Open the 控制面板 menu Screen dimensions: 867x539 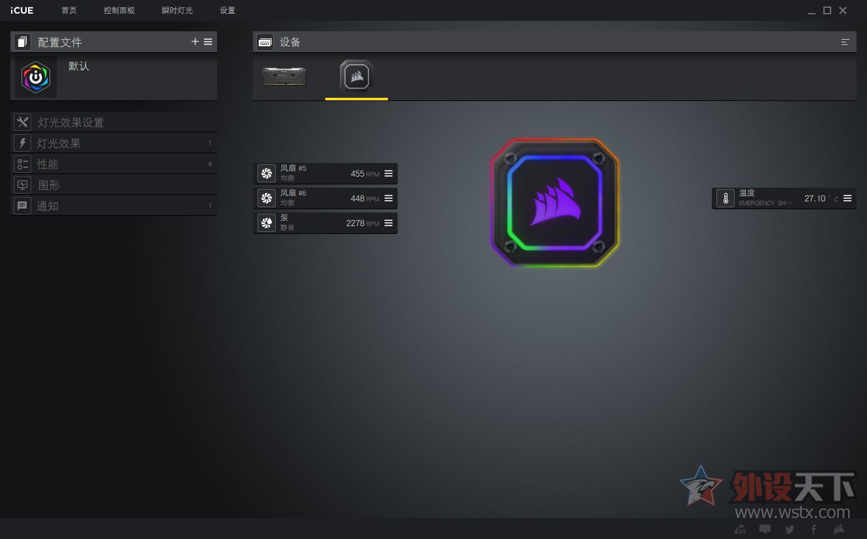[119, 10]
